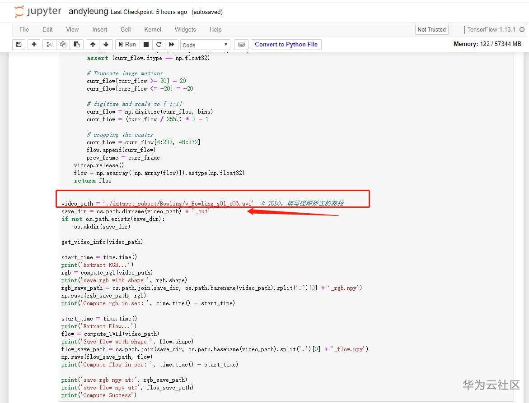529x403 pixels.
Task: Restart the kernel
Action: point(159,45)
